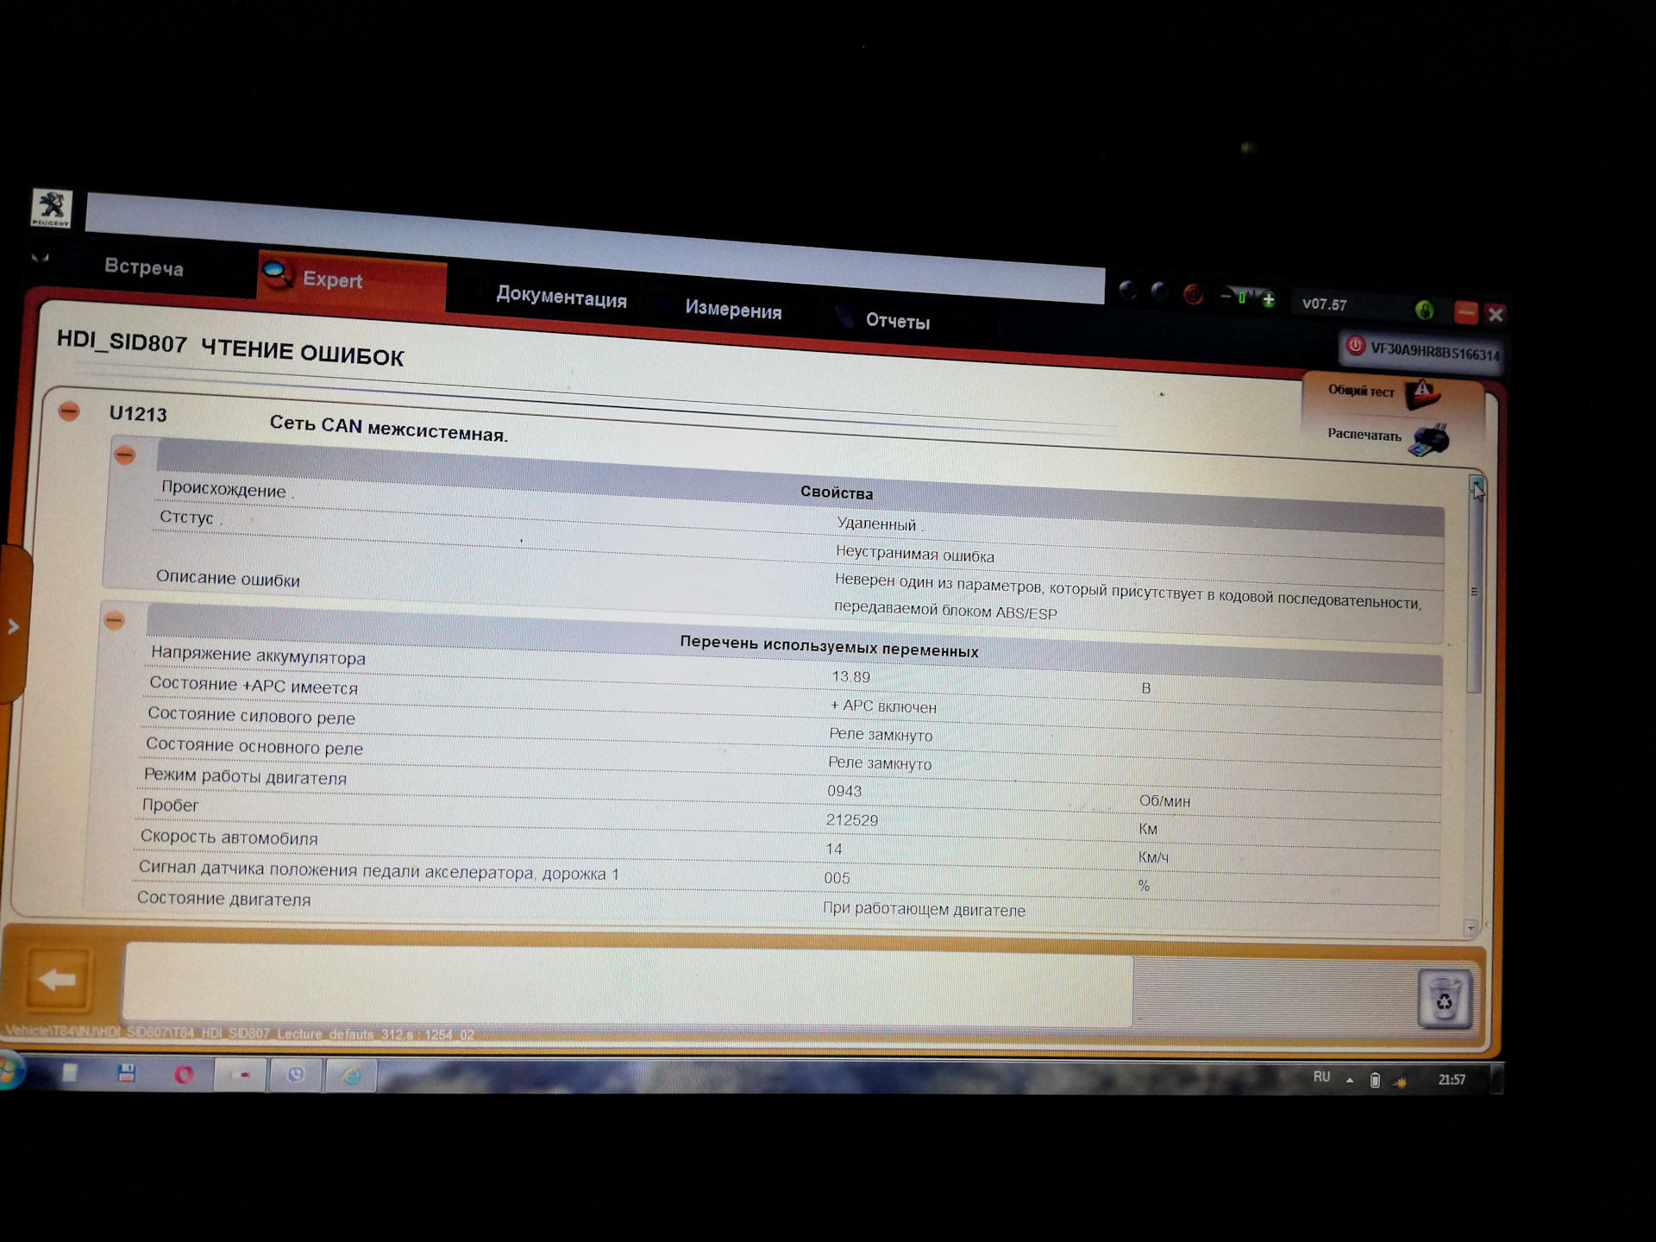Collapse the U1213 error entry
The width and height of the screenshot is (1656, 1242).
[x=69, y=411]
